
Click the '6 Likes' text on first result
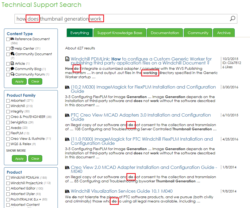[227, 67]
